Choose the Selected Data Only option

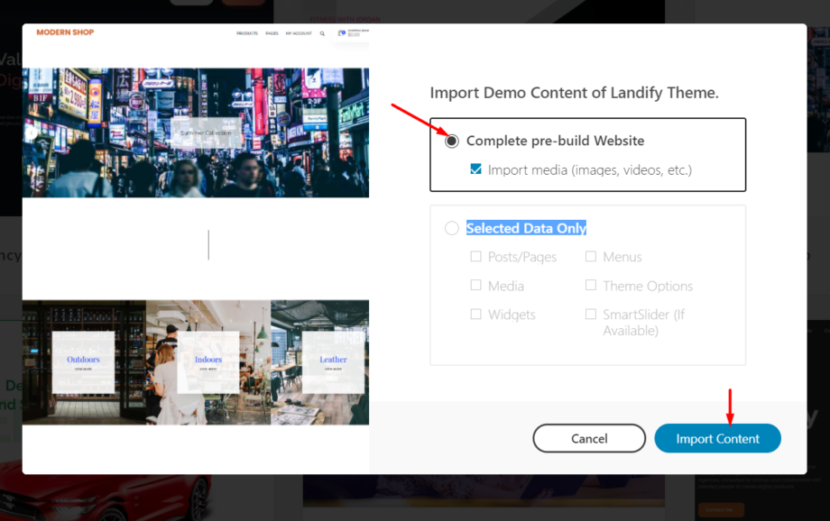451,228
